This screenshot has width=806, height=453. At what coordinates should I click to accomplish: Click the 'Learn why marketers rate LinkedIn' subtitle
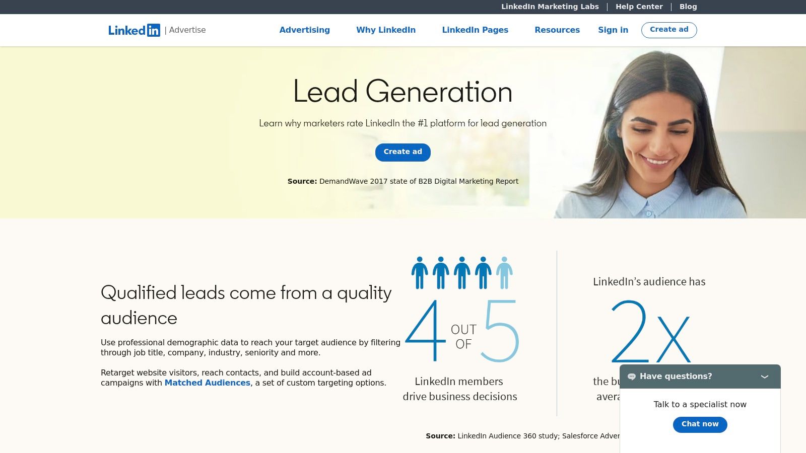(x=403, y=123)
